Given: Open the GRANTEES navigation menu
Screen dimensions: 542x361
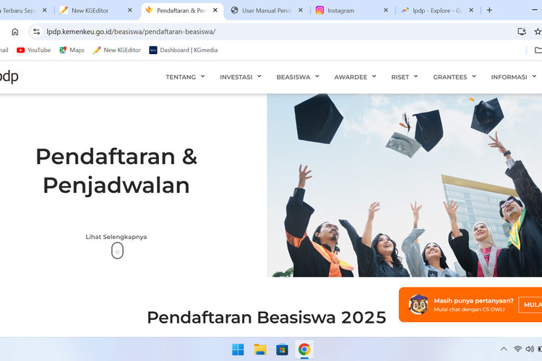Looking at the screenshot, I should [455, 77].
